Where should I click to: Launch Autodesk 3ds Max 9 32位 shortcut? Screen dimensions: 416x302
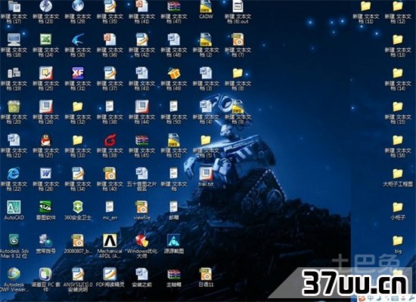(14, 241)
